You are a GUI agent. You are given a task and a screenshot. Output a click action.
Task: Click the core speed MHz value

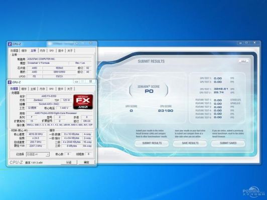36,134
